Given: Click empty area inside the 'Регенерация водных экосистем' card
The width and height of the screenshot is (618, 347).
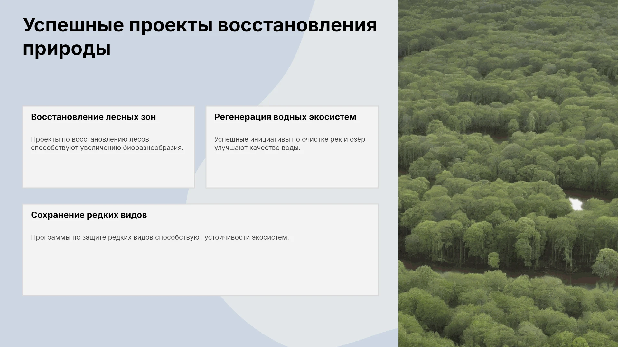Looking at the screenshot, I should [x=292, y=170].
